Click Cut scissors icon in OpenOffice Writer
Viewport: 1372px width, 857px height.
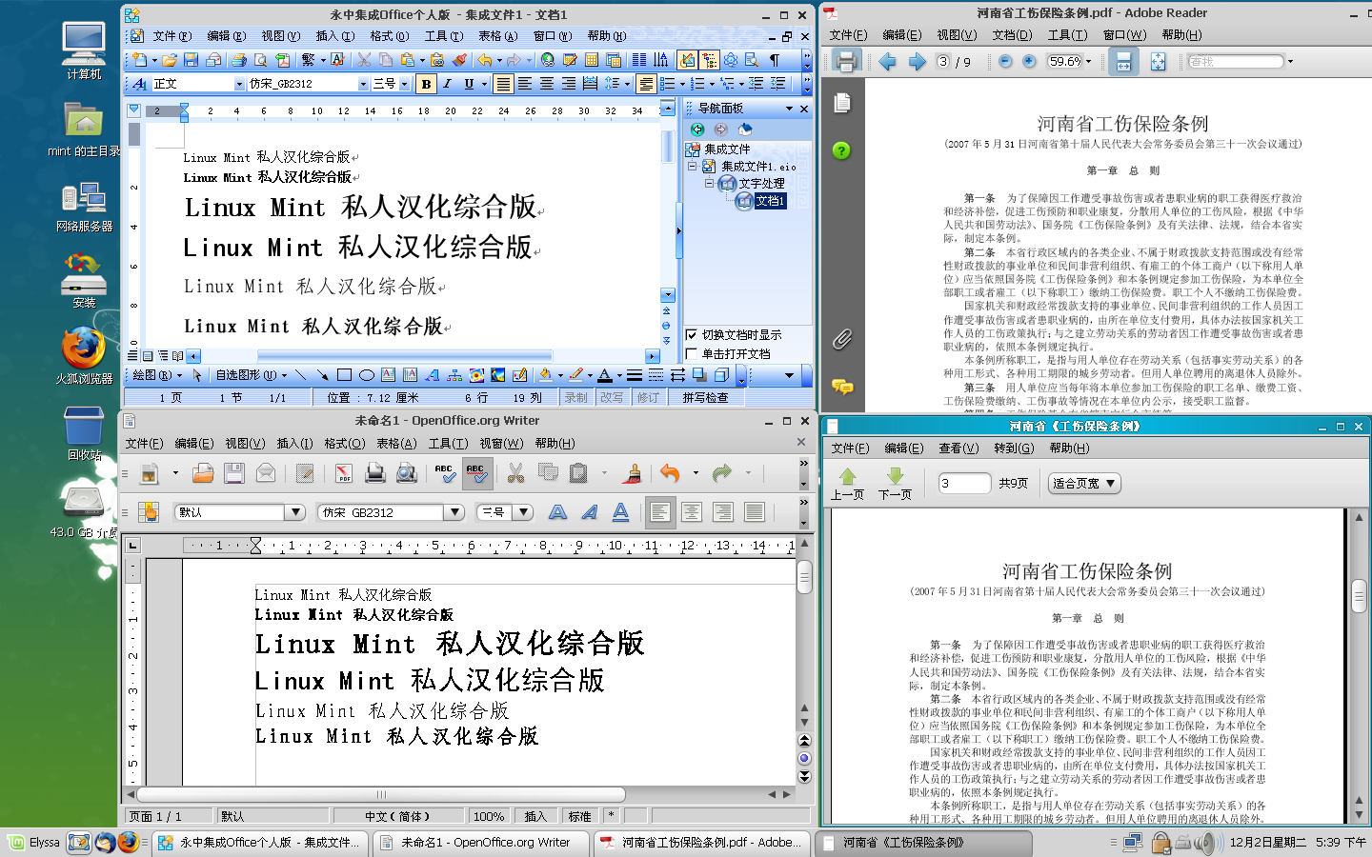pos(515,473)
